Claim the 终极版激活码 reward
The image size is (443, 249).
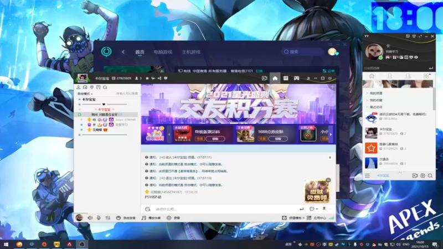click(x=215, y=139)
